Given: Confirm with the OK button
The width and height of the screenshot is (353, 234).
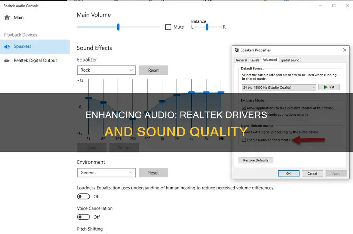Looking at the screenshot, I should [289, 173].
